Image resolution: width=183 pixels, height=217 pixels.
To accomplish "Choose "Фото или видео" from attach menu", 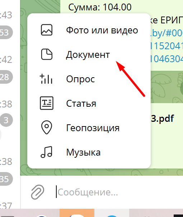I will [89, 30].
